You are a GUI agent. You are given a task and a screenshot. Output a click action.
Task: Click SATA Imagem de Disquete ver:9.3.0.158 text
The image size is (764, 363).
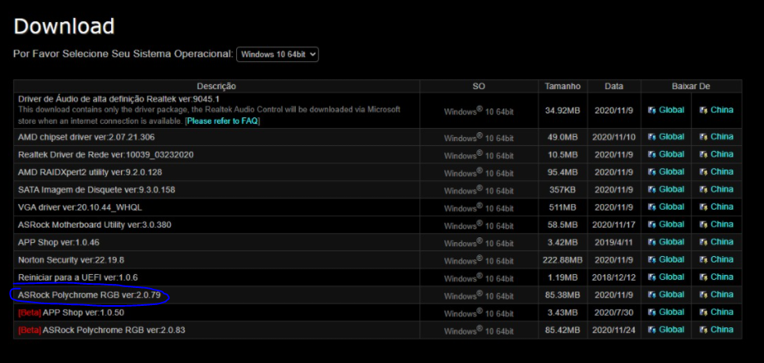(x=96, y=190)
